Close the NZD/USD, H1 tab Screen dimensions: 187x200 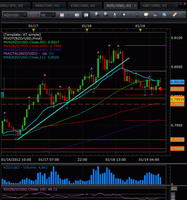click(135, 6)
